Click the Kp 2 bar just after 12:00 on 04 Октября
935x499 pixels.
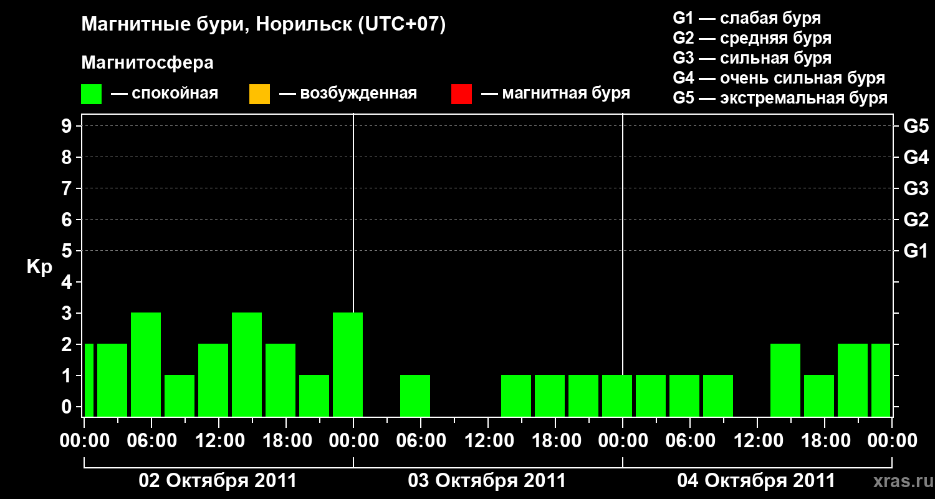pos(785,380)
